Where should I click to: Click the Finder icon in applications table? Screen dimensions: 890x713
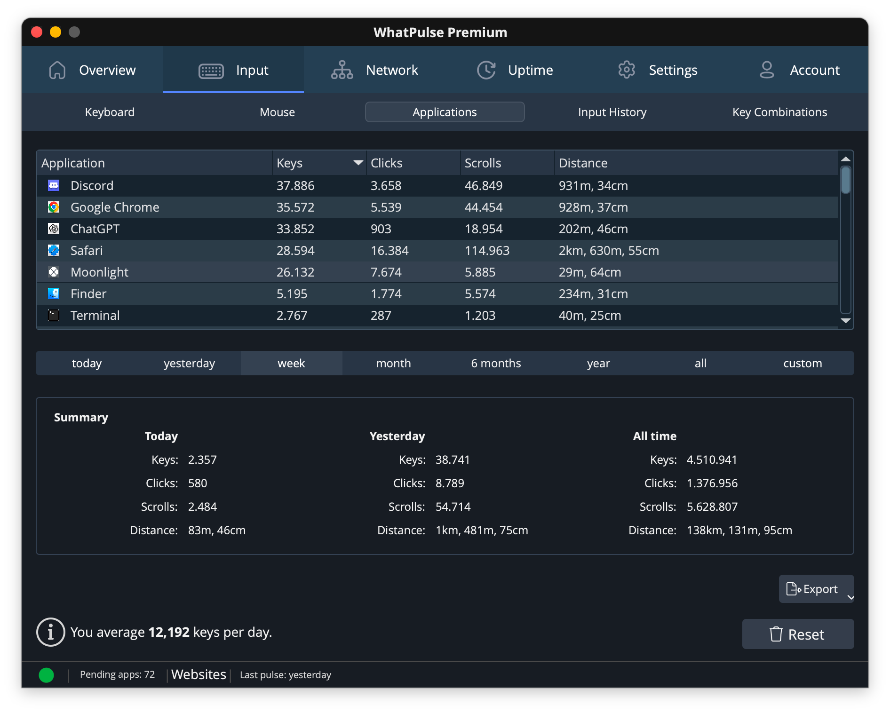54,293
